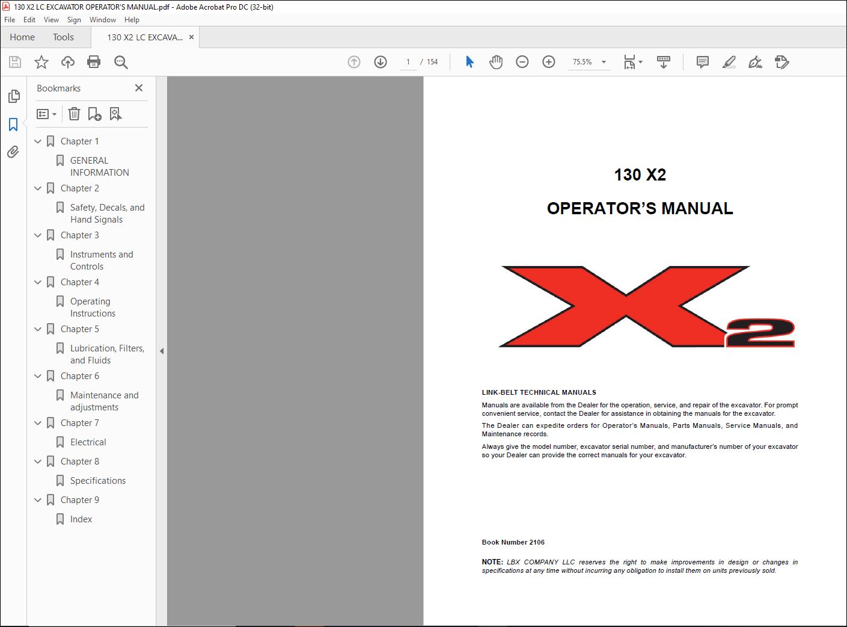Open Instruments and Controls bookmark
The width and height of the screenshot is (847, 627).
coord(102,261)
